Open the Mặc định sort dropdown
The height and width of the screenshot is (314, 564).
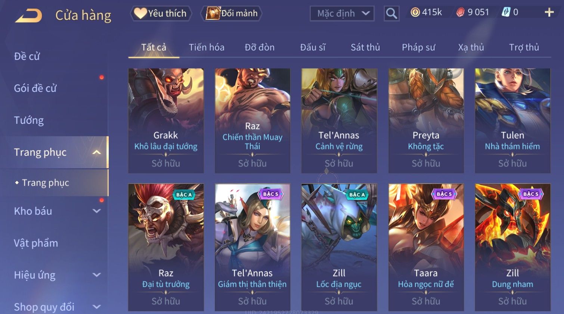(342, 13)
